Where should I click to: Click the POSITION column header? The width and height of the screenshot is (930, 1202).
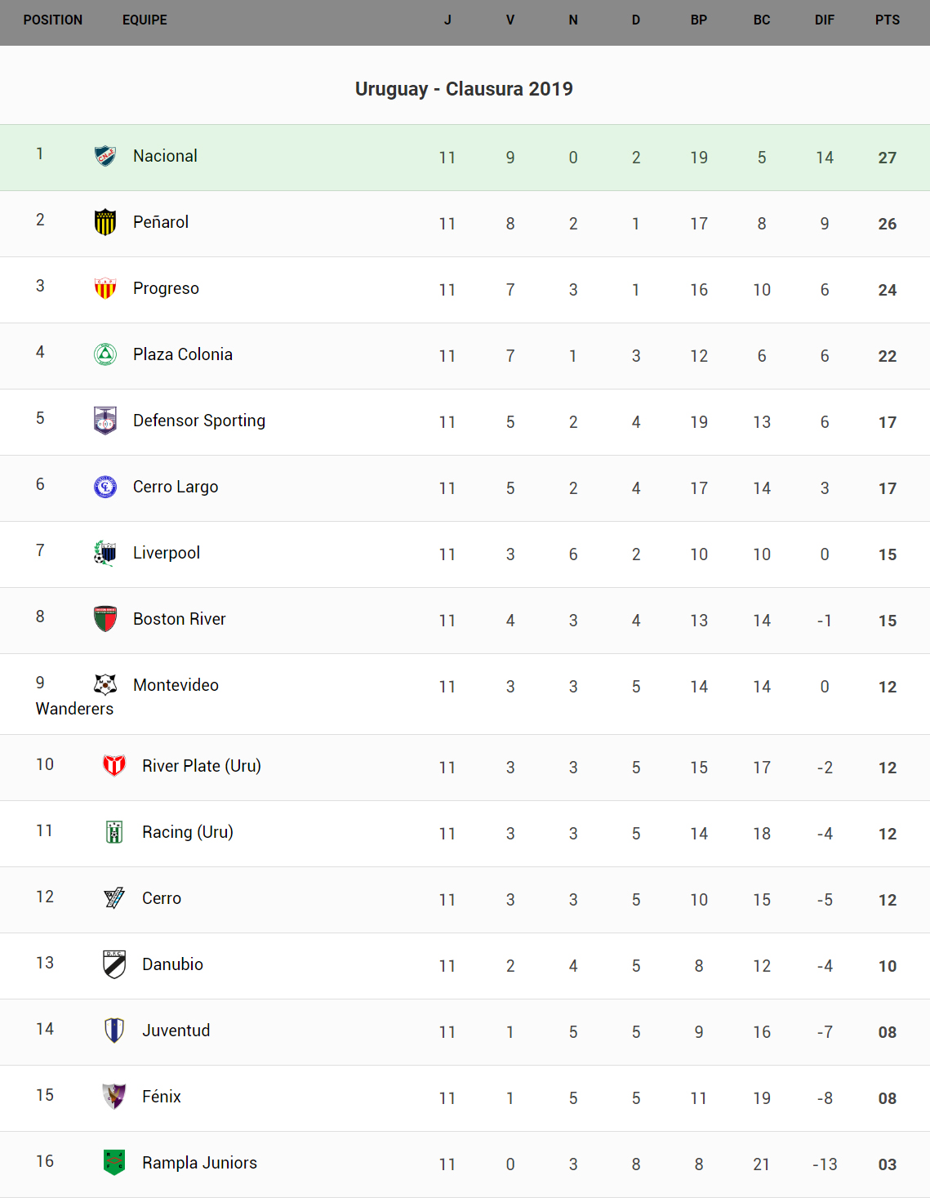pos(53,20)
